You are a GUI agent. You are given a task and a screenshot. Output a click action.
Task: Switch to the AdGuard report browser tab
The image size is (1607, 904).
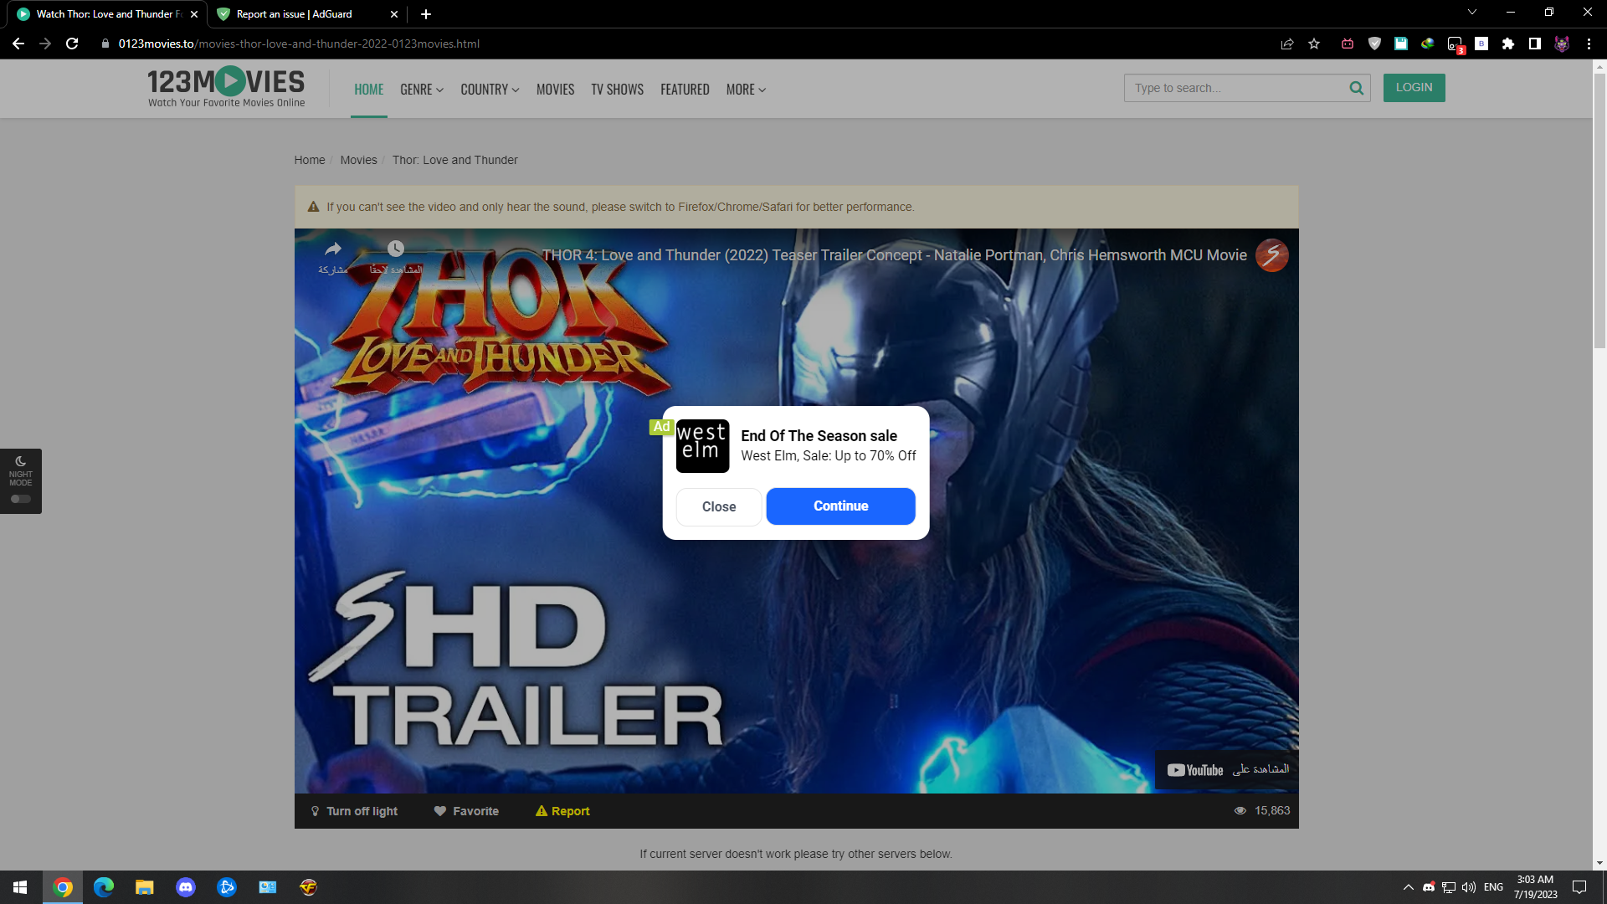pyautogui.click(x=293, y=14)
